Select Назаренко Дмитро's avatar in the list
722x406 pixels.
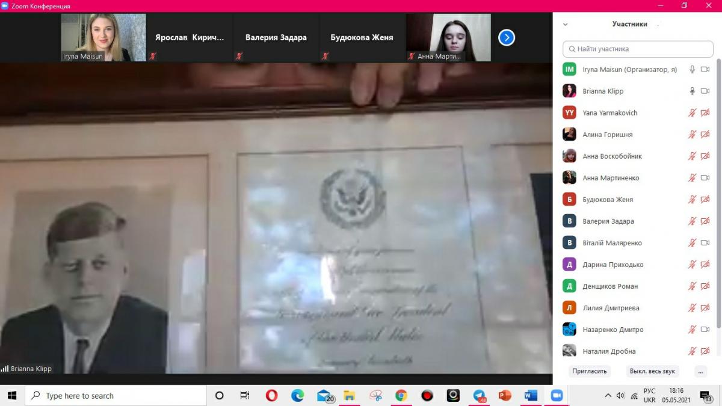tap(569, 330)
